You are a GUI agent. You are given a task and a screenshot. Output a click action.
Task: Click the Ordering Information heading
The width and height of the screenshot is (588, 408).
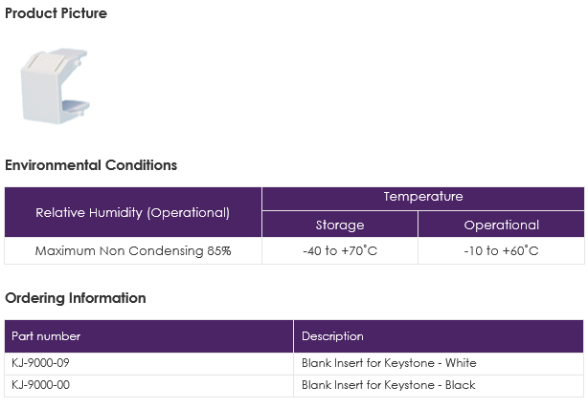[76, 298]
